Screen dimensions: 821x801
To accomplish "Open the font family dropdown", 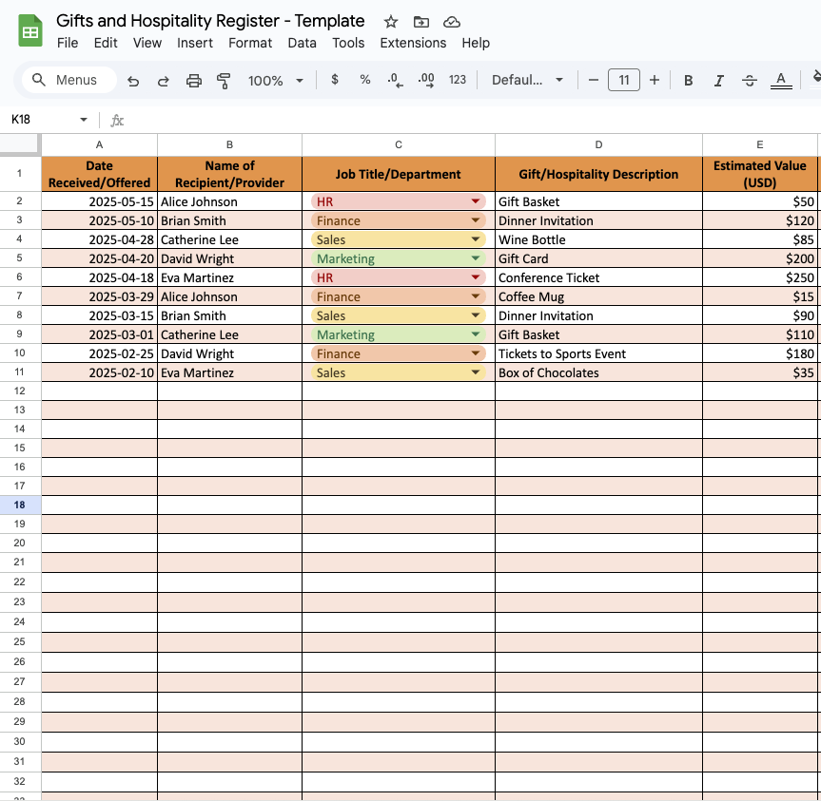I will (527, 81).
